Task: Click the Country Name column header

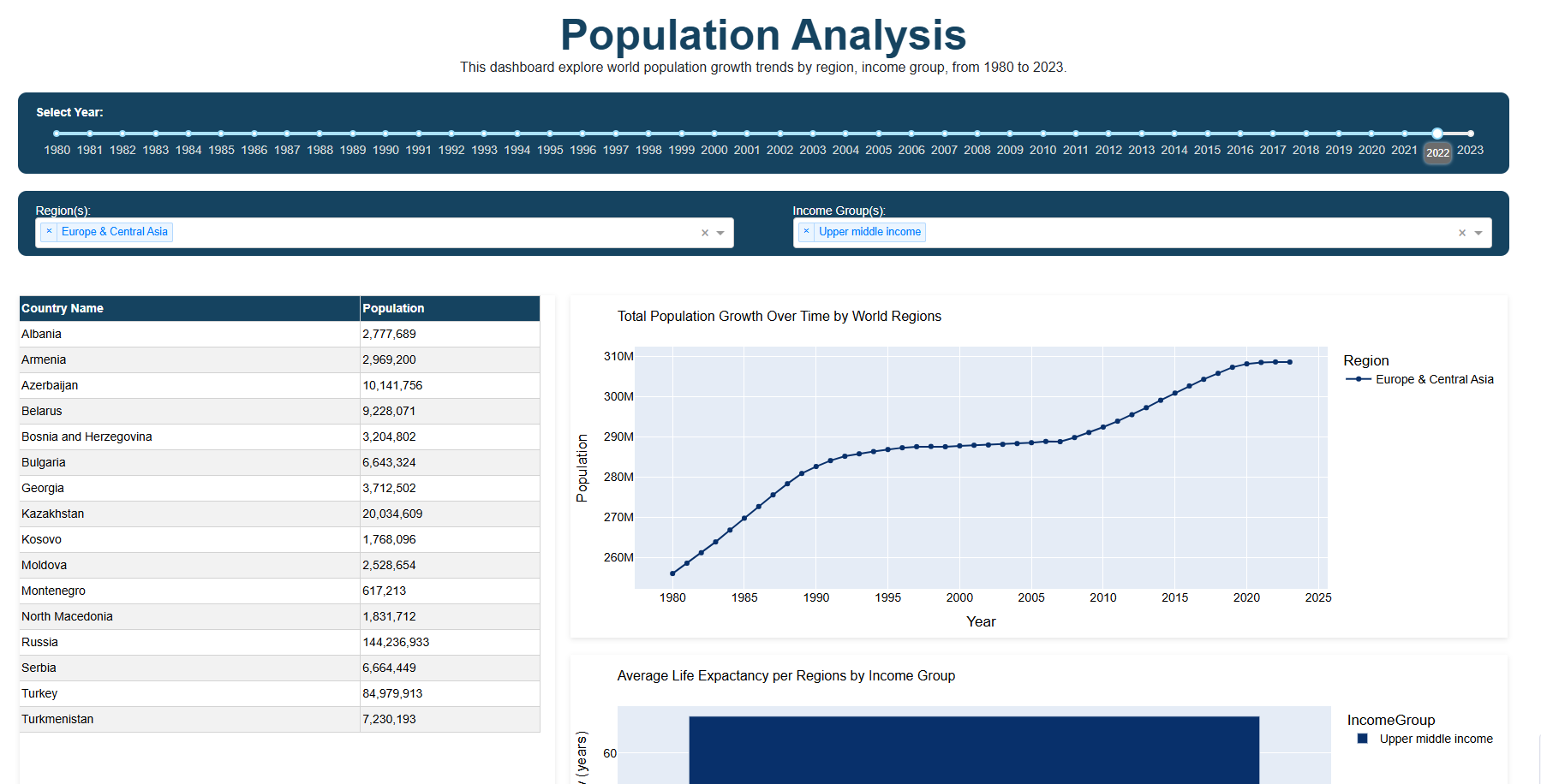Action: coord(63,308)
